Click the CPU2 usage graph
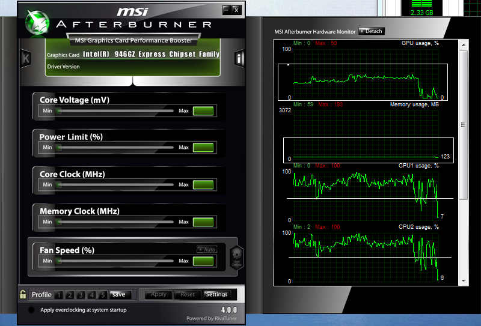481x326 pixels. pos(366,258)
